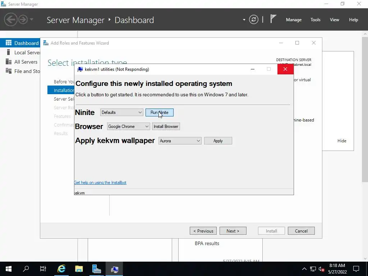Viewport: 368px width, 276px height.
Task: Cancel the Add Roles wizard
Action: pyautogui.click(x=301, y=231)
